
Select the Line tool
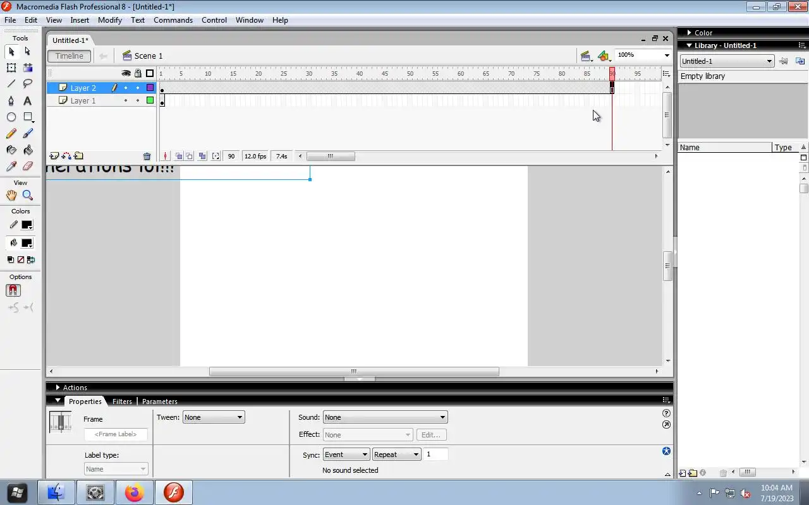11,84
